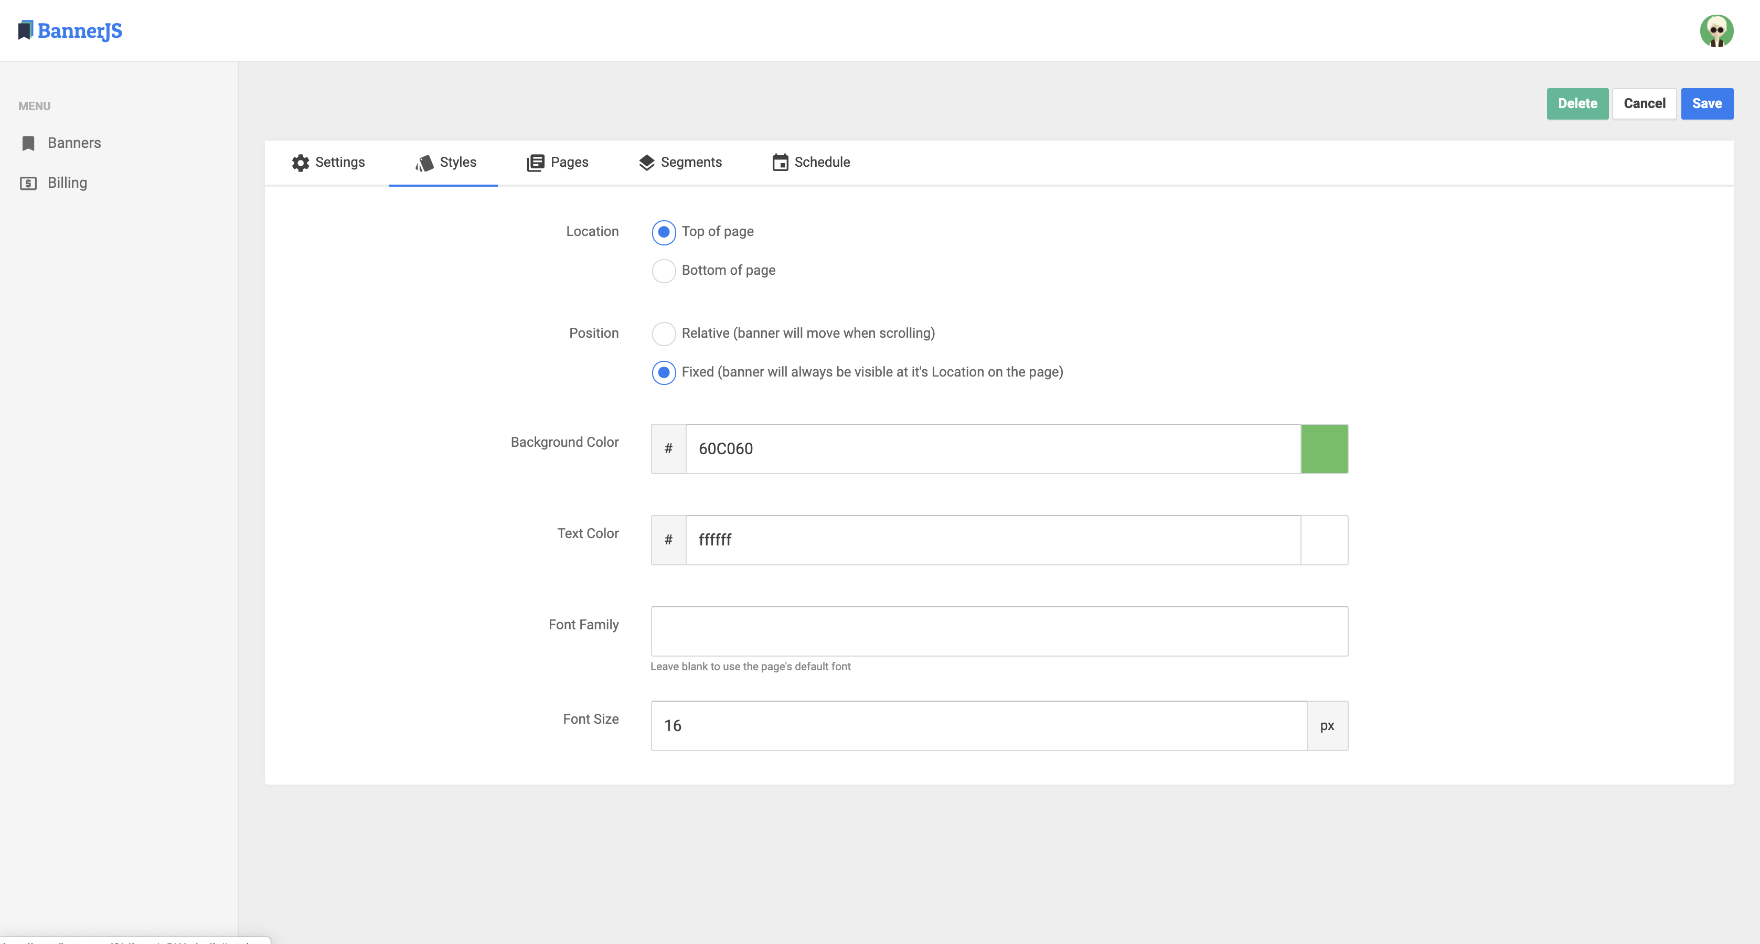Click the Settings gear icon tab
Screen dimensions: 1760x944
300,163
